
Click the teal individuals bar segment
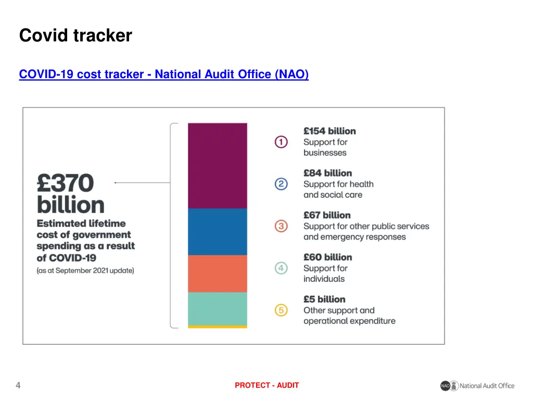click(x=217, y=308)
